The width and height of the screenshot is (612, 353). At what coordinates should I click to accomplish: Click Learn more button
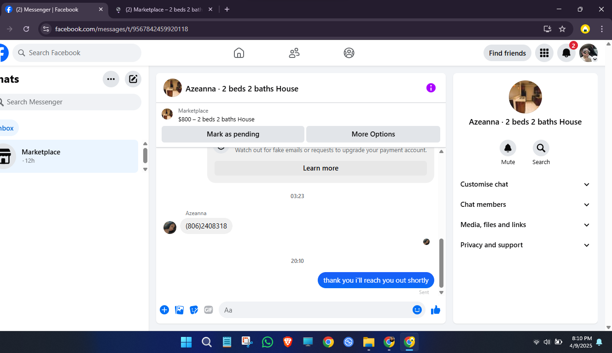[321, 168]
